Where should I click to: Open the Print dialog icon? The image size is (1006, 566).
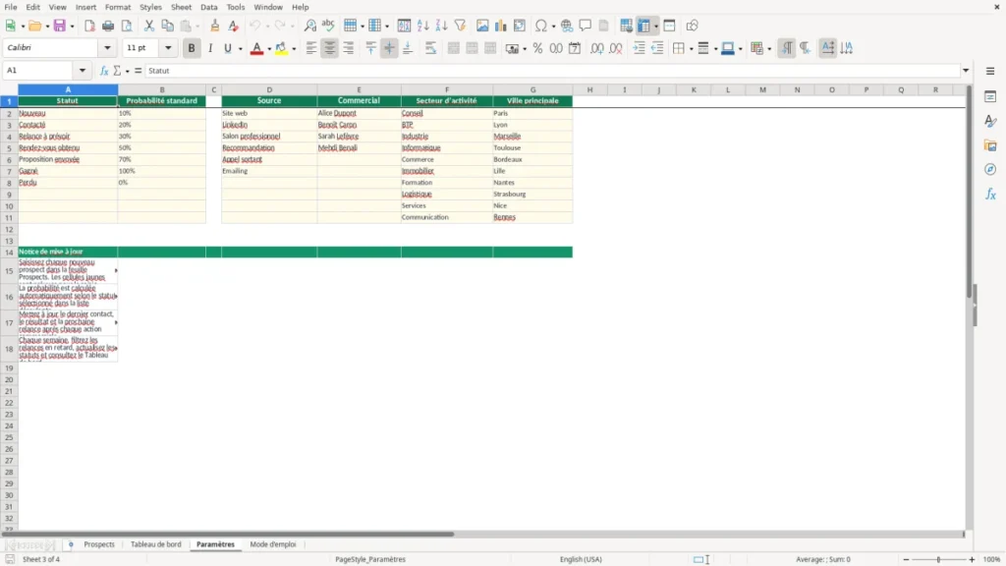coord(108,26)
